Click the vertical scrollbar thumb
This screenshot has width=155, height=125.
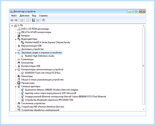coord(144,66)
